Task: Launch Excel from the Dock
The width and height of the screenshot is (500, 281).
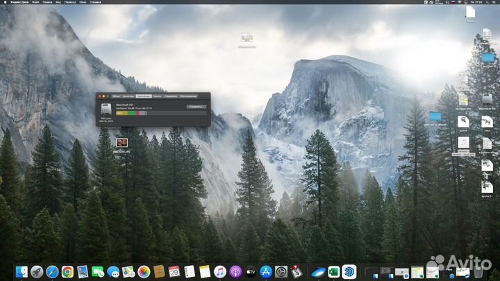Action: tap(333, 272)
